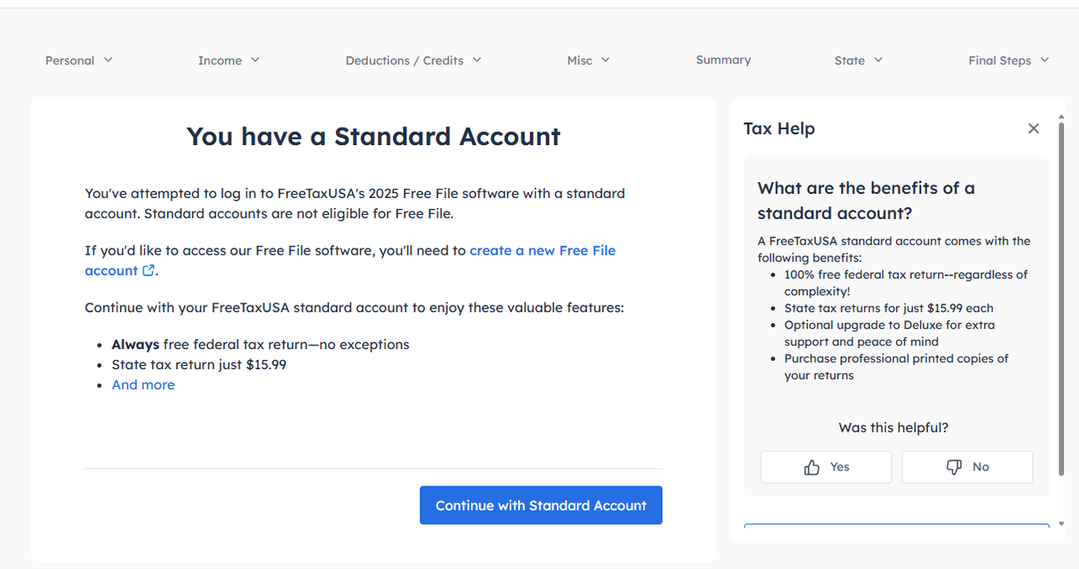
Task: Click the thumbs down icon
Action: 954,467
